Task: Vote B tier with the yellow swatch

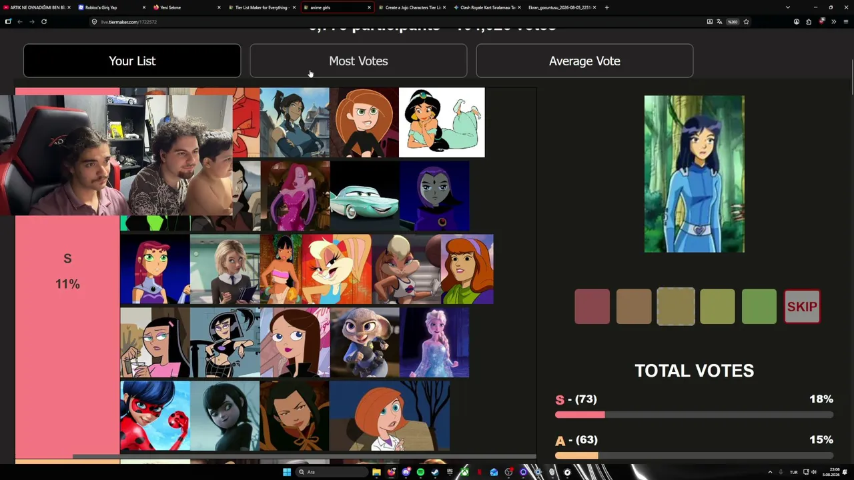Action: 676,307
